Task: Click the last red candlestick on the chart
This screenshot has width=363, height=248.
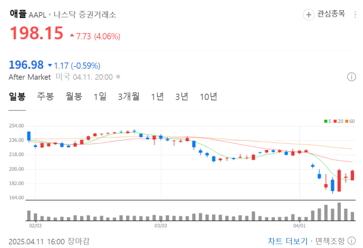Action: click(352, 175)
